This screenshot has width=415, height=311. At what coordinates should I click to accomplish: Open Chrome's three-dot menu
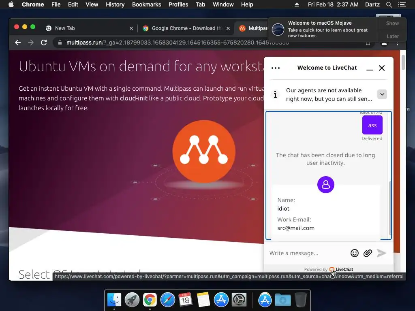point(397,43)
